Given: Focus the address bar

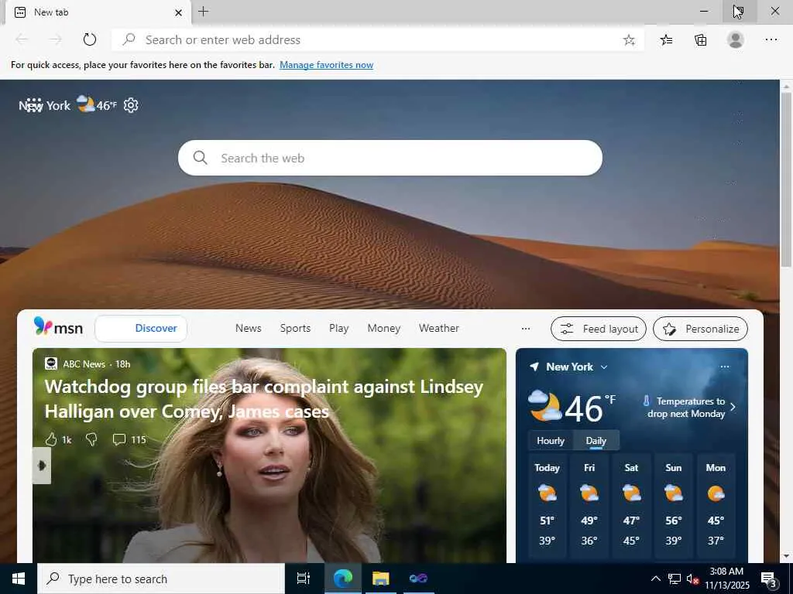Looking at the screenshot, I should [377, 40].
